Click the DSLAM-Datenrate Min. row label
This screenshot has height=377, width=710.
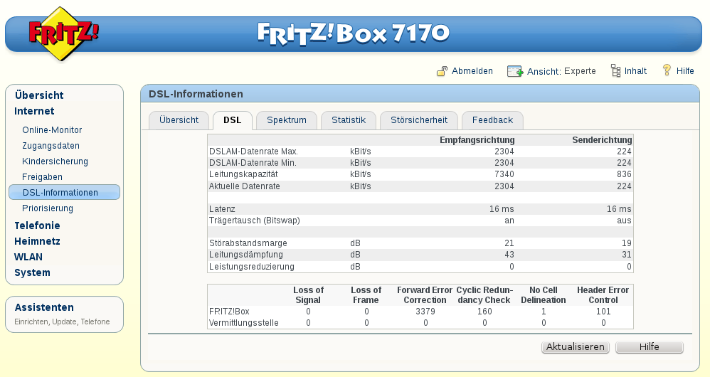pyautogui.click(x=253, y=162)
